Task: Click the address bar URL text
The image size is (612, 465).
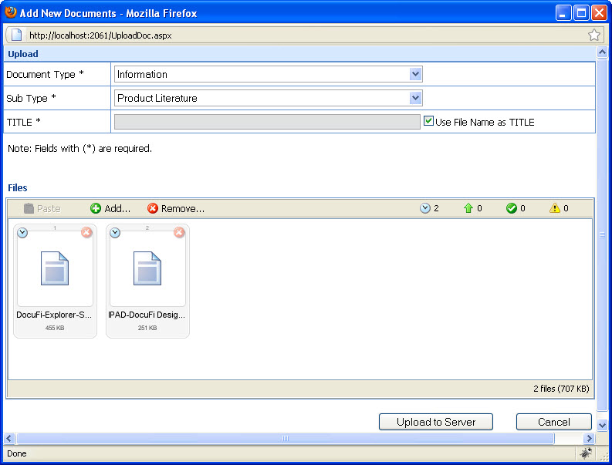Action: 100,35
